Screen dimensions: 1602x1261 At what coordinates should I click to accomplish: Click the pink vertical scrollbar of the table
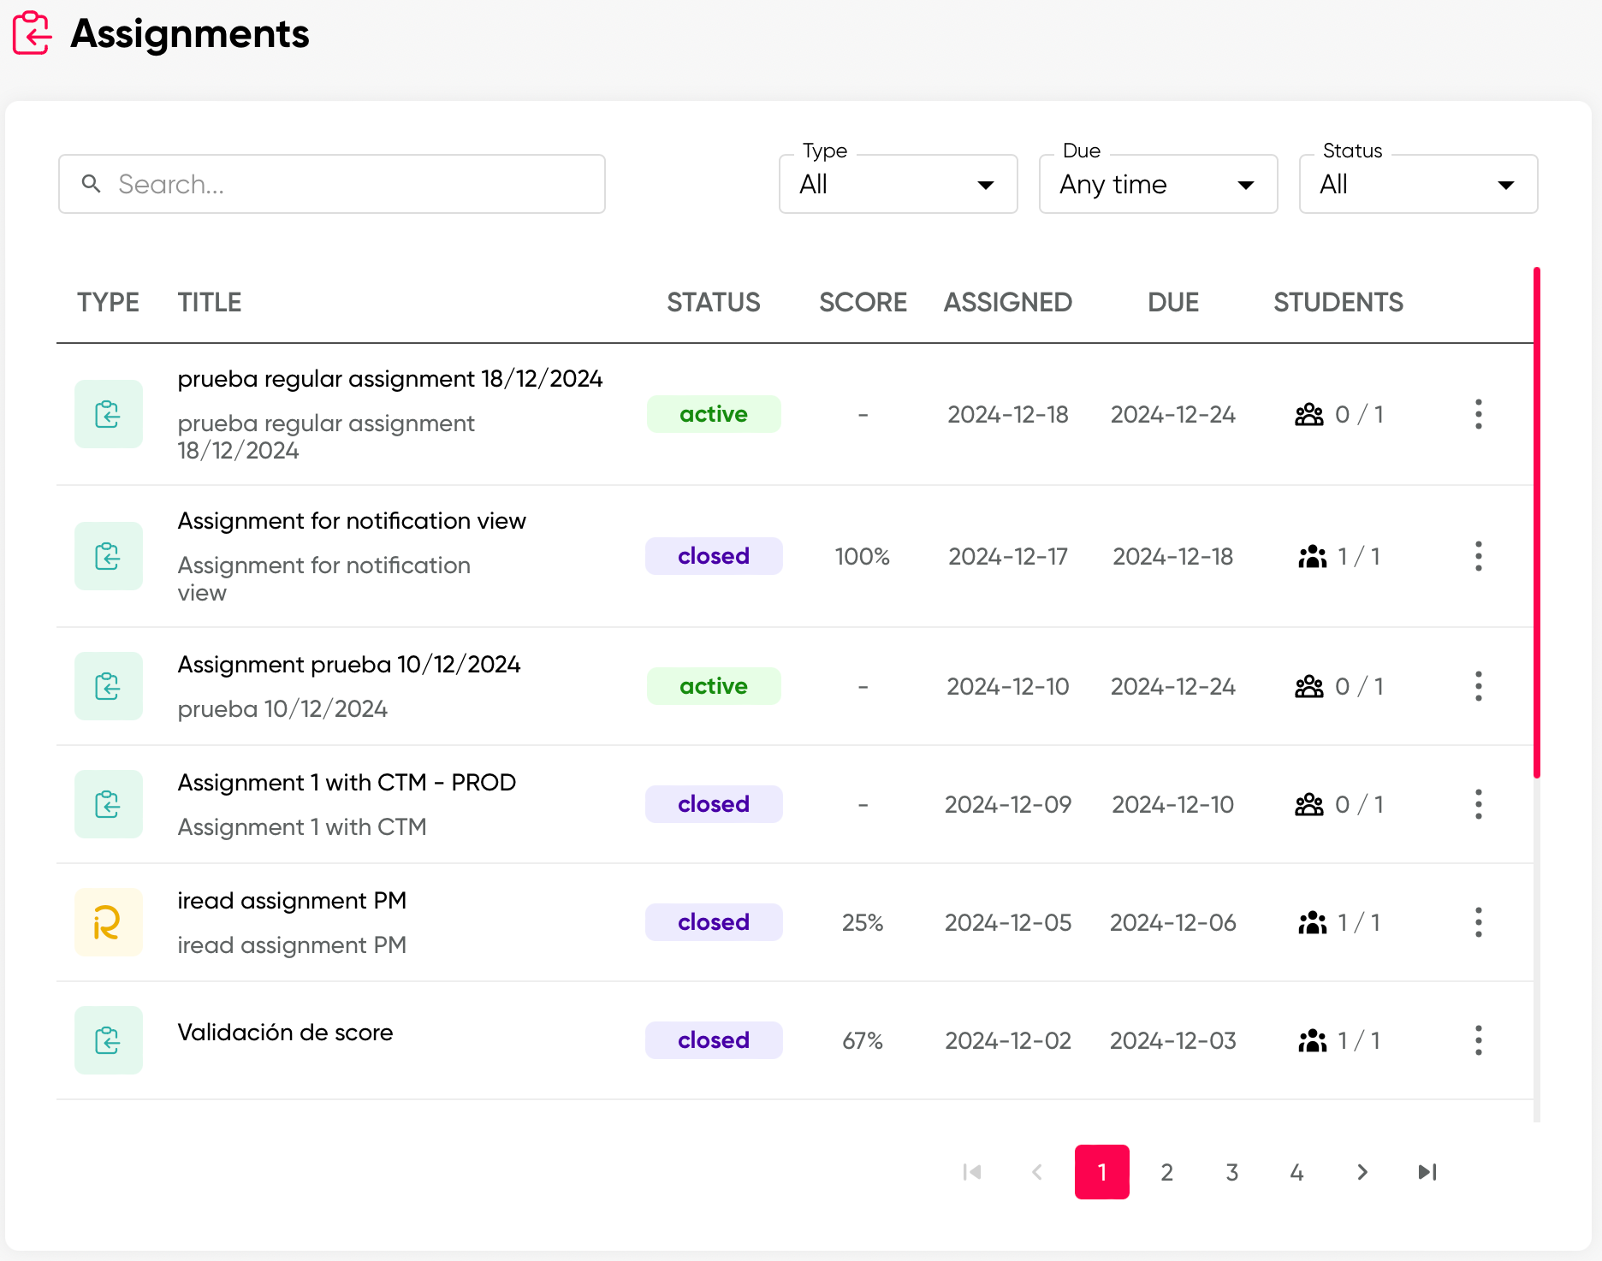pos(1536,522)
